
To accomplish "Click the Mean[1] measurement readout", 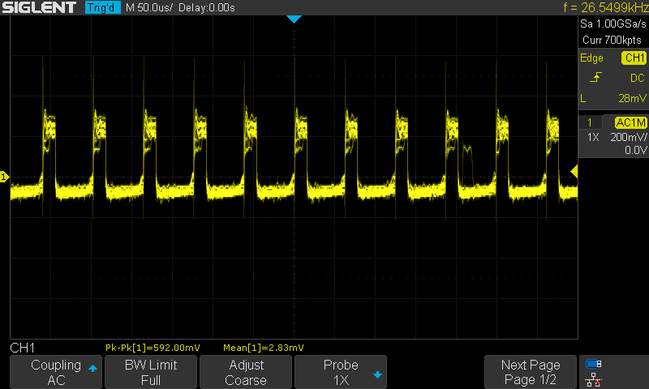I will (263, 348).
